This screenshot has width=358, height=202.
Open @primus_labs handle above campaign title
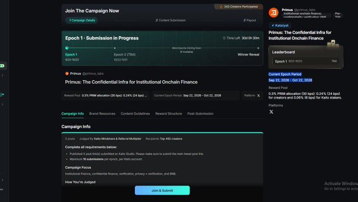[x=93, y=74]
